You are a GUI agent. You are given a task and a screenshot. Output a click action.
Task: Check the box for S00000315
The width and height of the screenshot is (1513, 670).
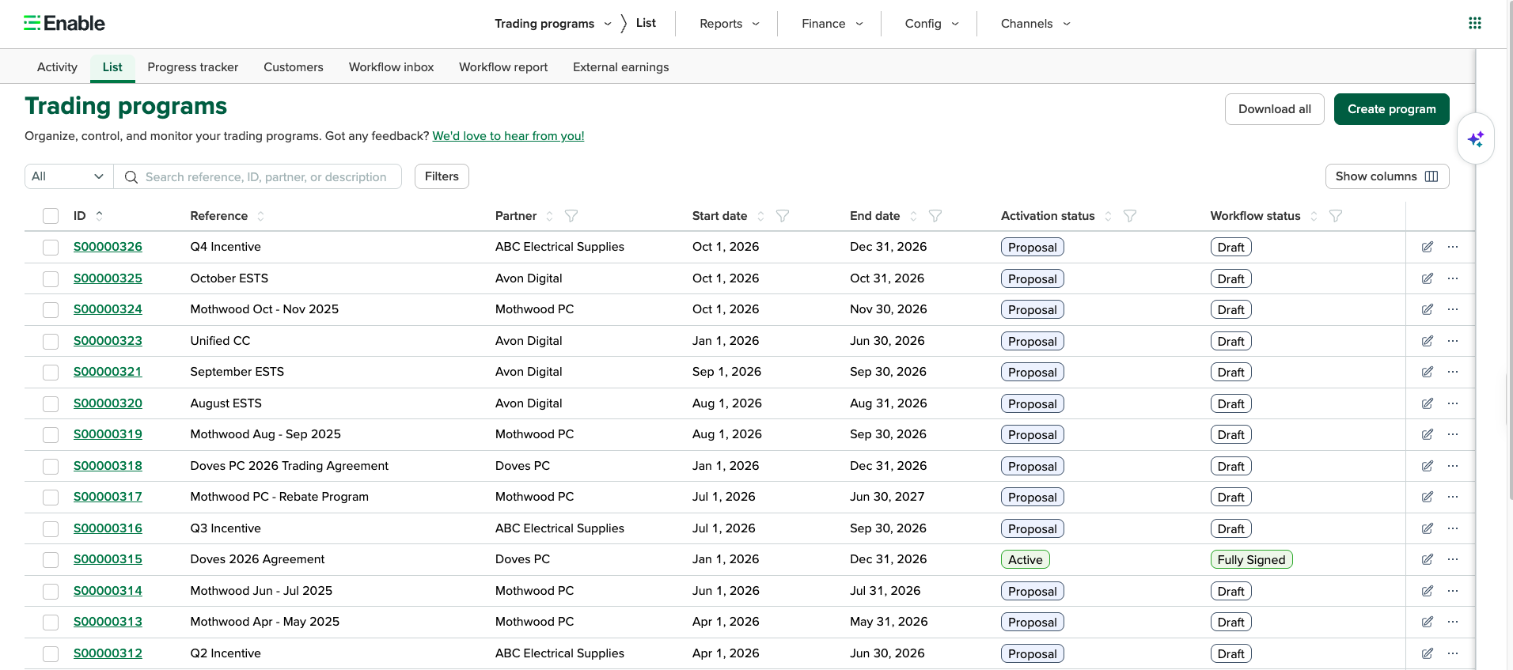[51, 560]
